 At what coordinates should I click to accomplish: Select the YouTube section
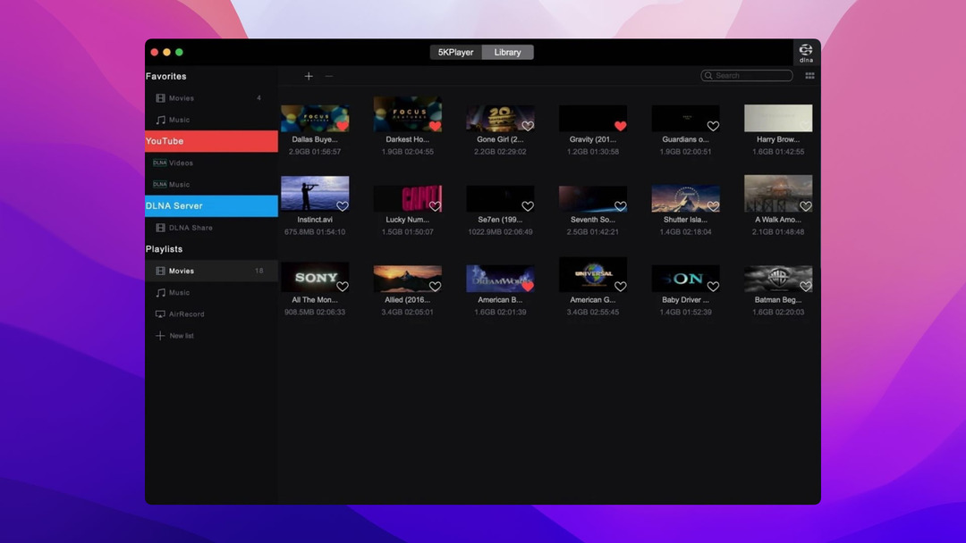(x=211, y=141)
